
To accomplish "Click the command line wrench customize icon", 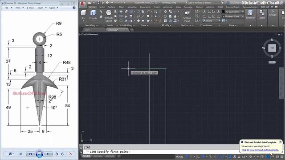I will pos(81,152).
